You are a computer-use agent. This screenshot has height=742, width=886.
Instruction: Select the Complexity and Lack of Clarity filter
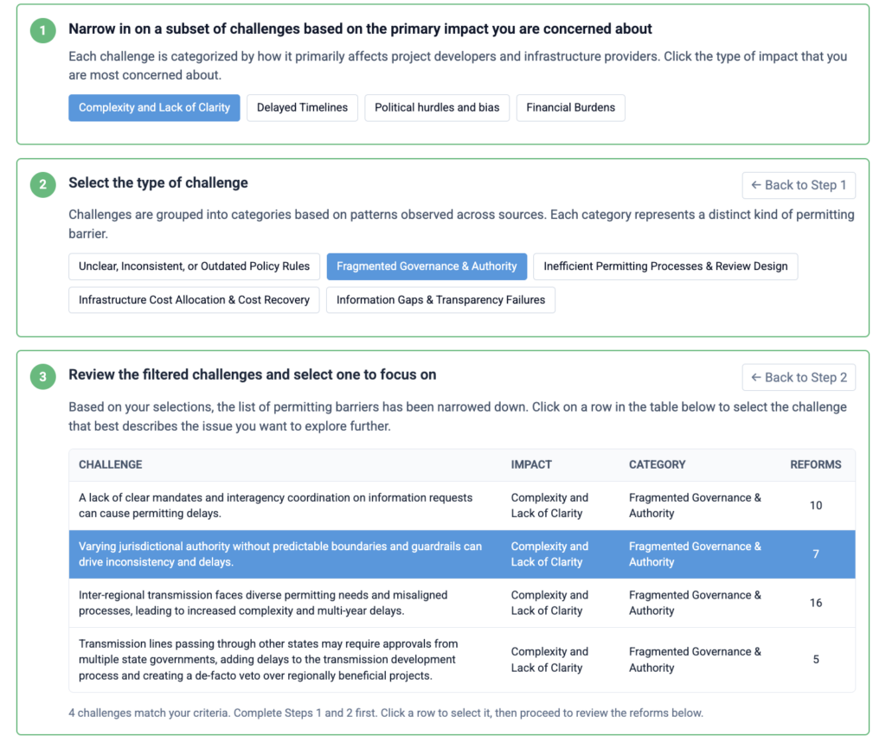click(154, 108)
